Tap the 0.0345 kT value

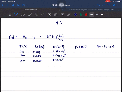pos(37,56)
